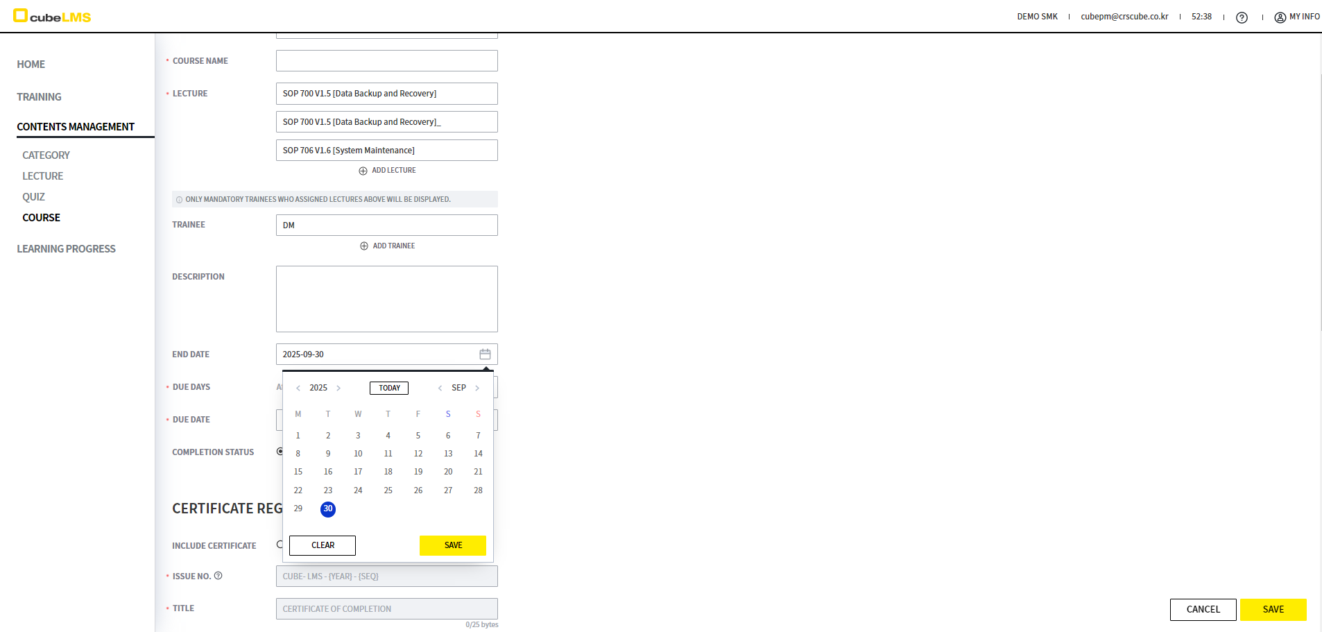Viewport: 1322px width, 632px height.
Task: Select September 16 in the calendar
Action: pos(328,472)
